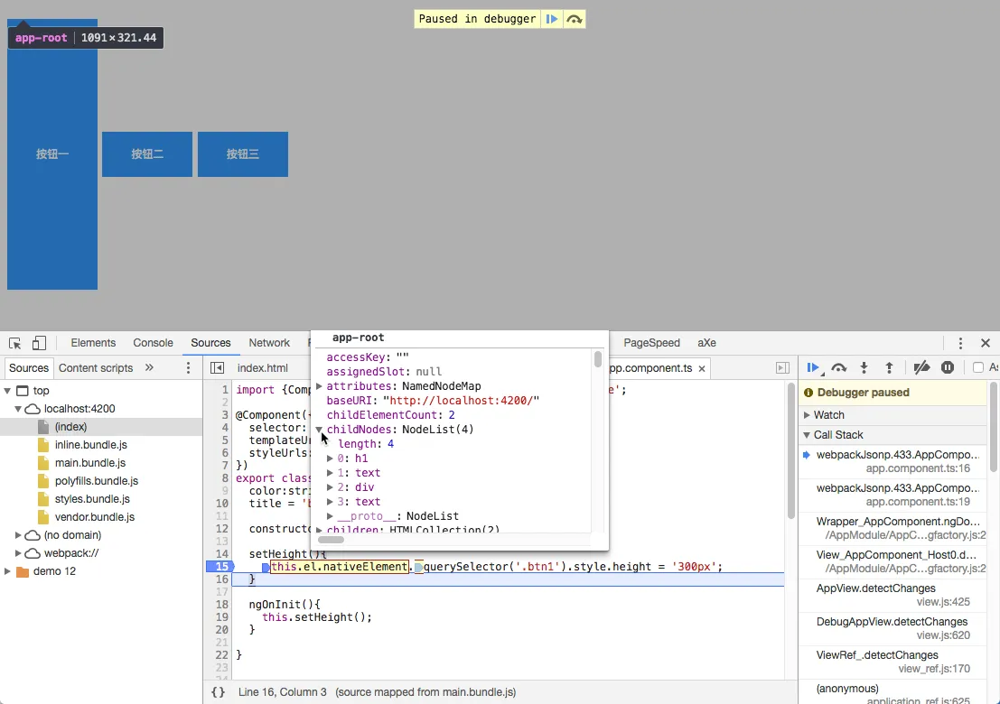Deactivate all breakpoints
This screenshot has width=1000, height=704.
pos(921,367)
